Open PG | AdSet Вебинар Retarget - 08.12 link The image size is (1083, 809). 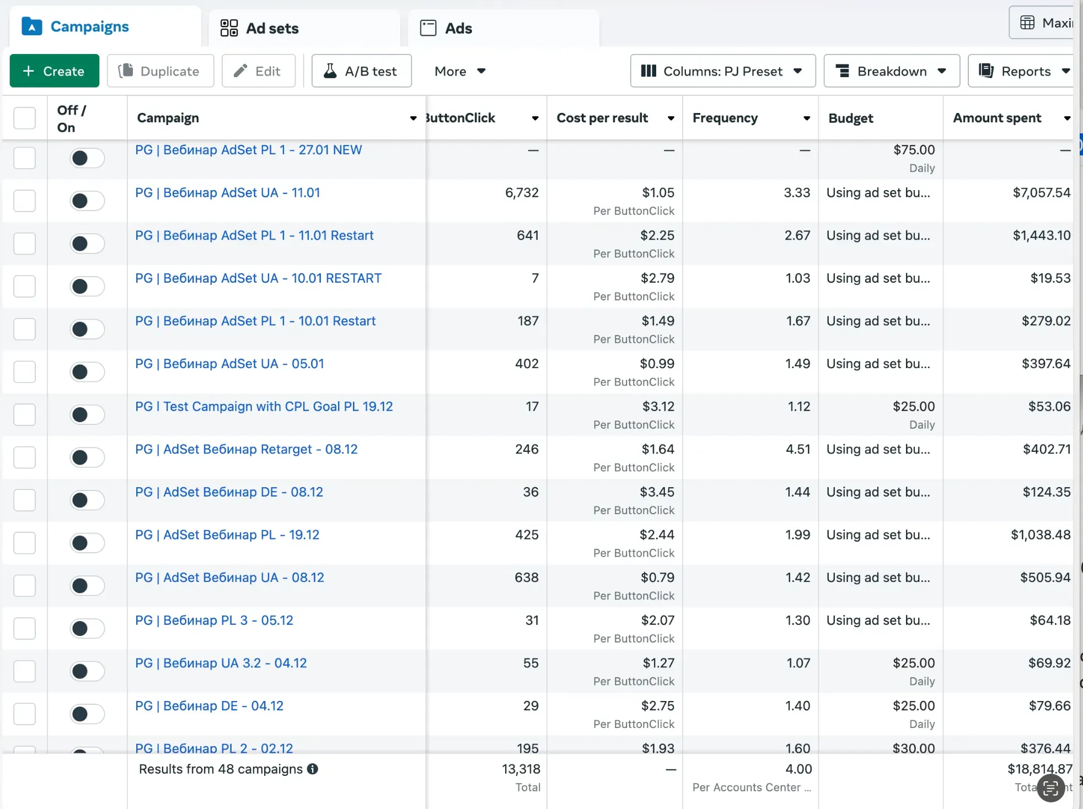(x=246, y=449)
